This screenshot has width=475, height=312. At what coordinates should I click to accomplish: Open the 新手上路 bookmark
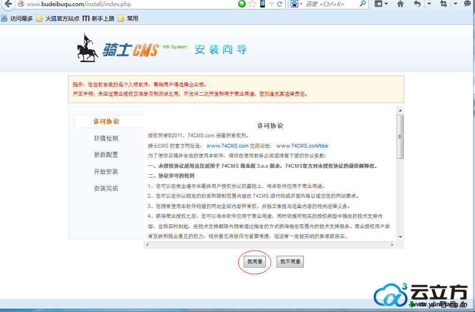(98, 18)
